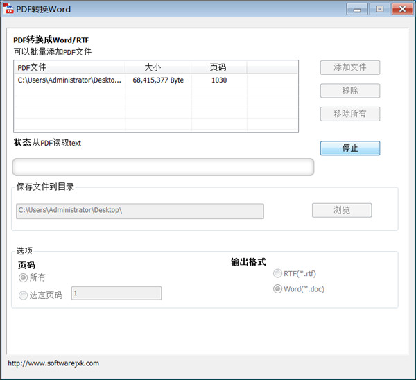
Task: Stop conversion with the 停止 button
Action: tap(350, 148)
